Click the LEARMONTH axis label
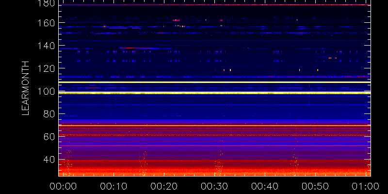 pyautogui.click(x=26, y=88)
